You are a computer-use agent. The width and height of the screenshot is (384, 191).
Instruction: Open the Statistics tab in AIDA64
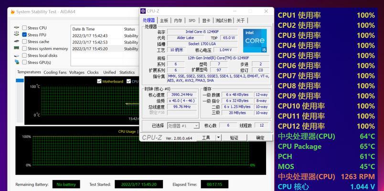point(127,73)
